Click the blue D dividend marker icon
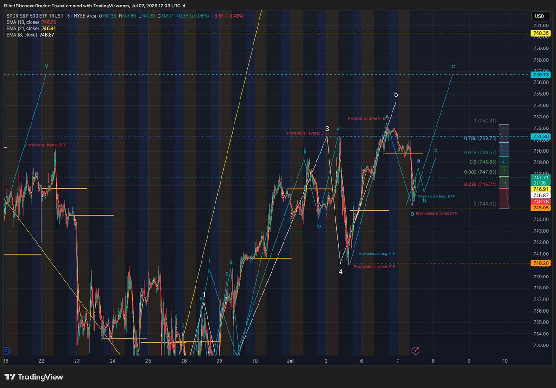 (6, 350)
